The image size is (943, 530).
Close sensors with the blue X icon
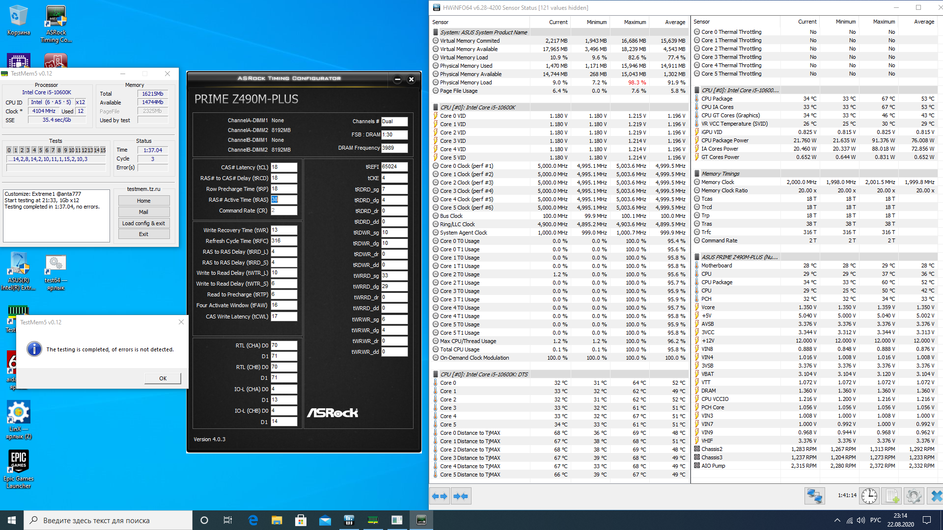pos(936,496)
